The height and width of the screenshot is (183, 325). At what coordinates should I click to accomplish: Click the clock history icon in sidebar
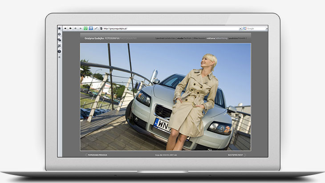59,51
